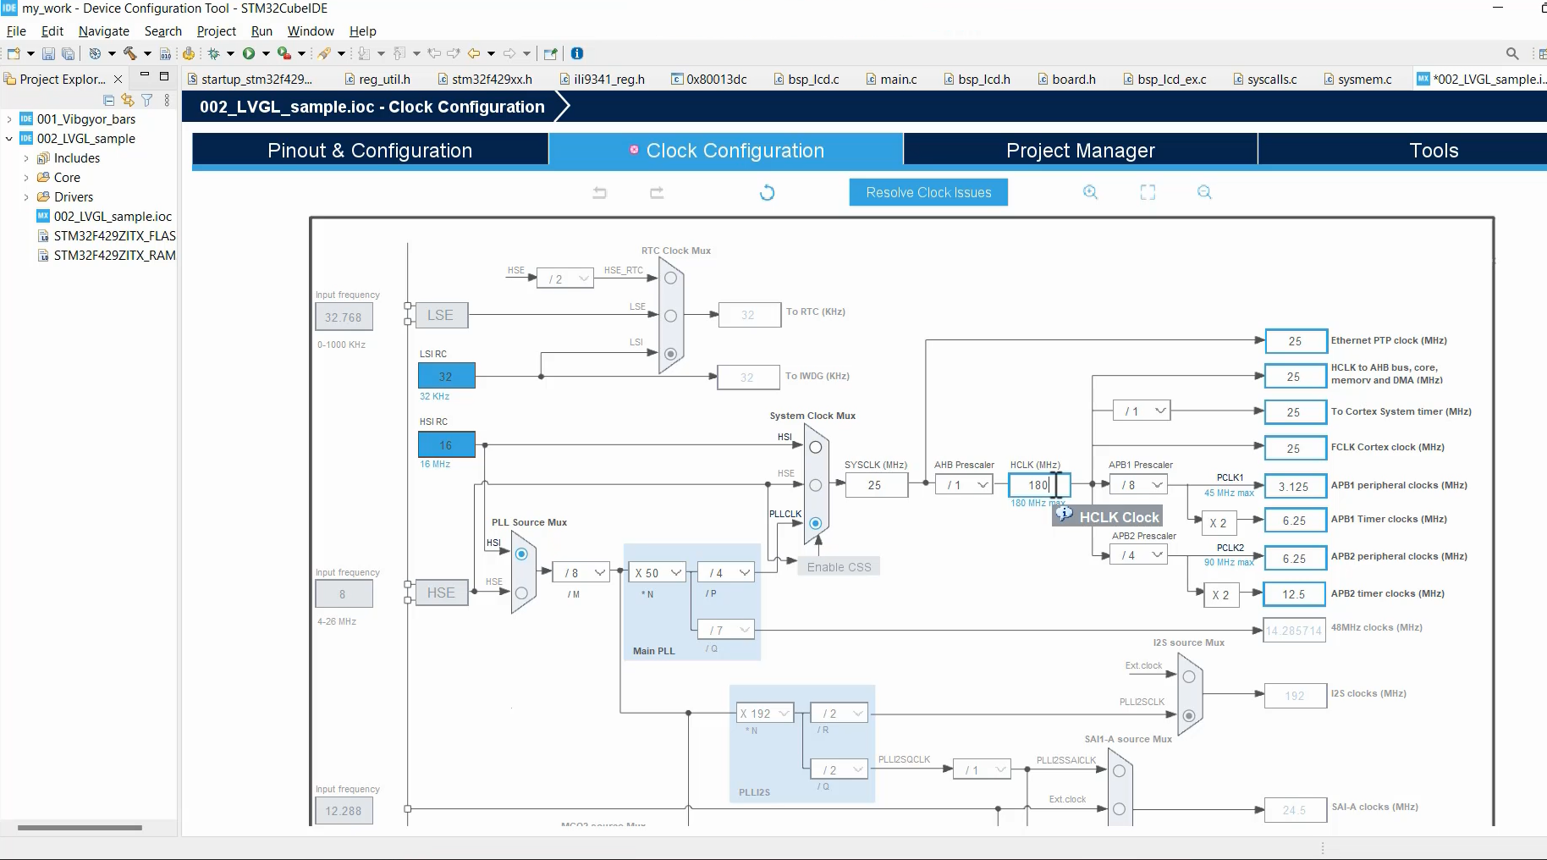Image resolution: width=1547 pixels, height=860 pixels.
Task: Select Ext.clock in I2S source Mux
Action: [x=1188, y=676]
